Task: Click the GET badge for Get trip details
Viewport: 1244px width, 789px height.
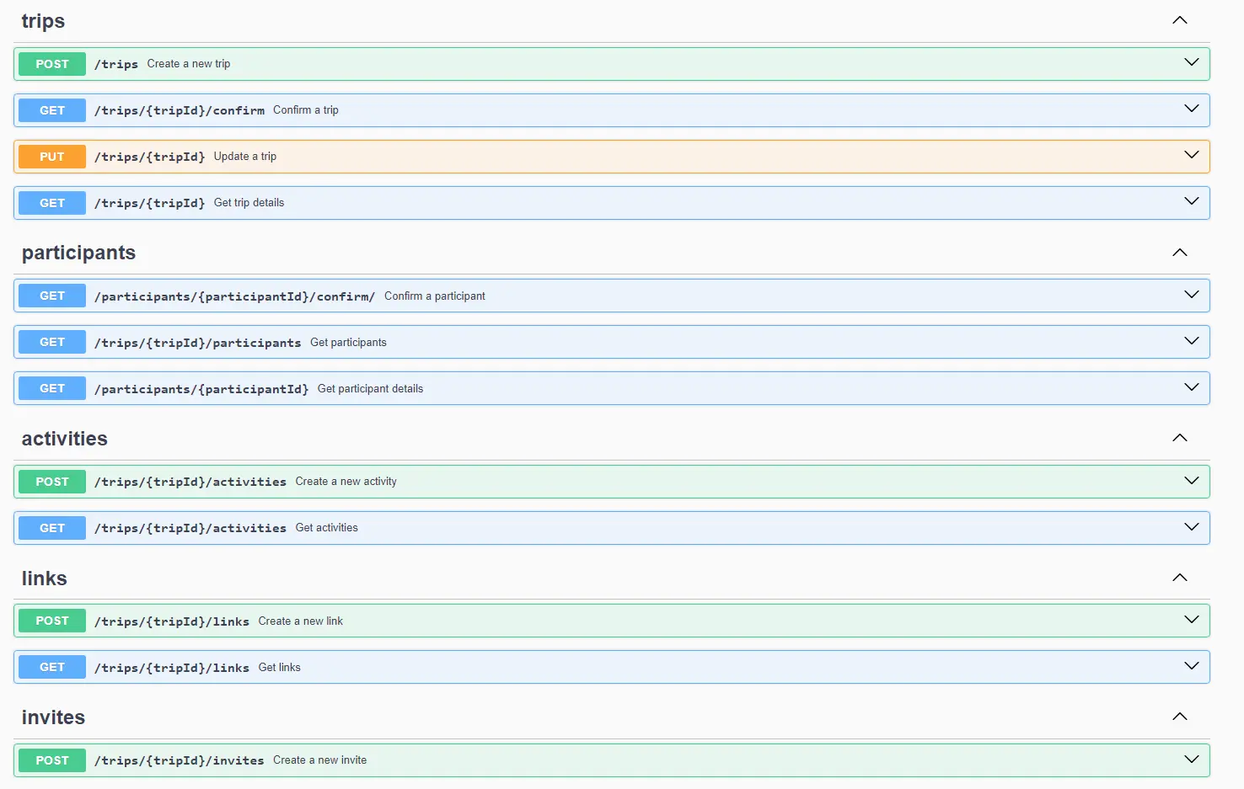Action: pyautogui.click(x=52, y=203)
